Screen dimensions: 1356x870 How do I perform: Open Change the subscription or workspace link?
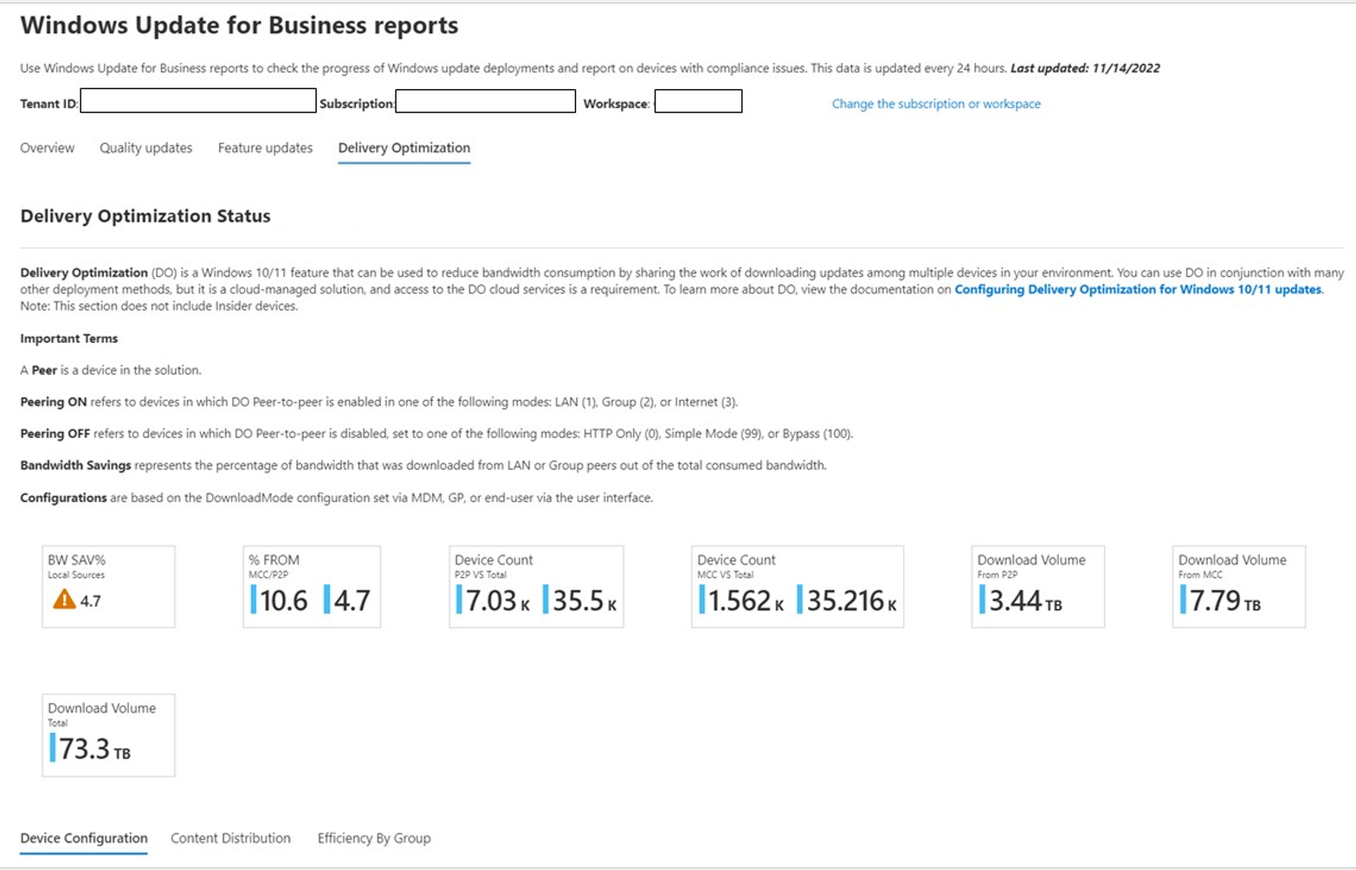click(x=935, y=104)
